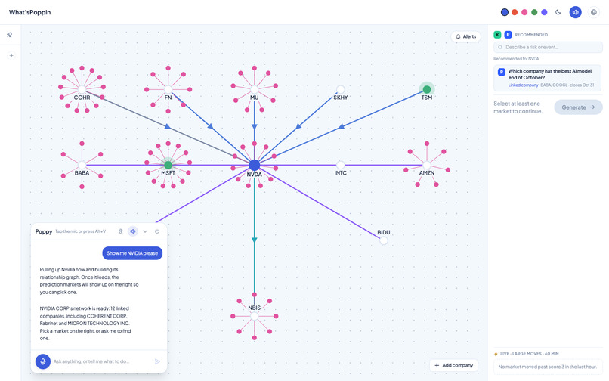
Task: Click the pin icon in left sidebar
Action: (x=10, y=35)
